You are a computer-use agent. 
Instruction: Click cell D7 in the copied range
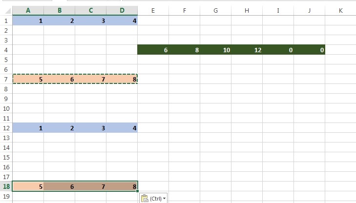[x=122, y=79]
